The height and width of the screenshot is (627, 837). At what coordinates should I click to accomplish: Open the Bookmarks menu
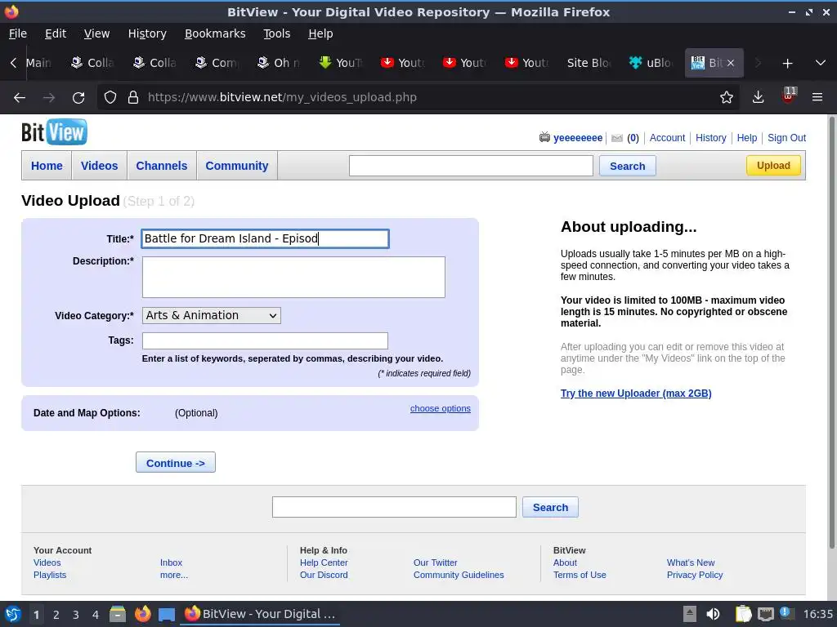215,33
